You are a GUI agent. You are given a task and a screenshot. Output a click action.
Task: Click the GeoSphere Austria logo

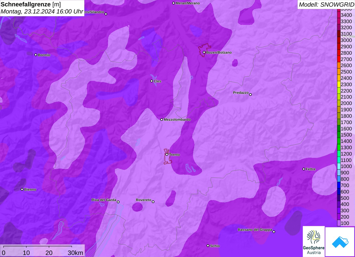click(x=314, y=241)
